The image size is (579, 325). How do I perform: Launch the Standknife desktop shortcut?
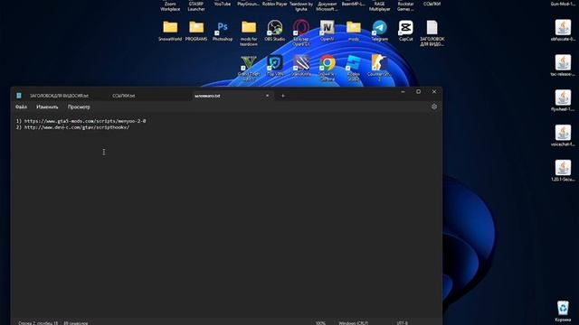301,66
